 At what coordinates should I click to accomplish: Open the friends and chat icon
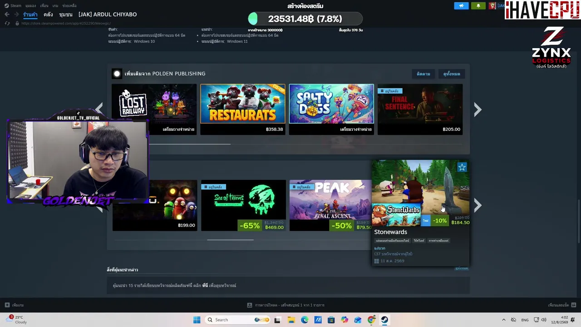tap(574, 305)
